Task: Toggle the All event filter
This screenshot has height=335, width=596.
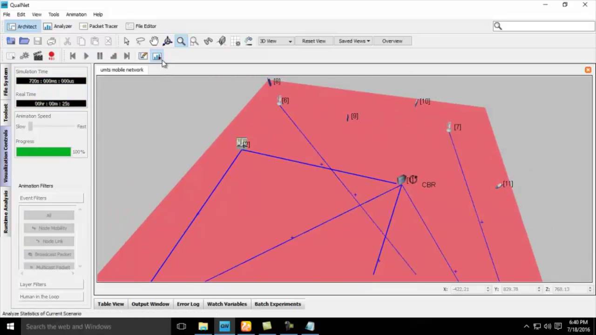Action: click(x=49, y=215)
